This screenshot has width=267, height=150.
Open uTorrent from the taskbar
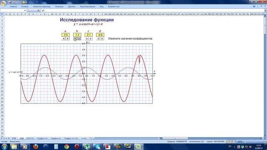(x=87, y=147)
